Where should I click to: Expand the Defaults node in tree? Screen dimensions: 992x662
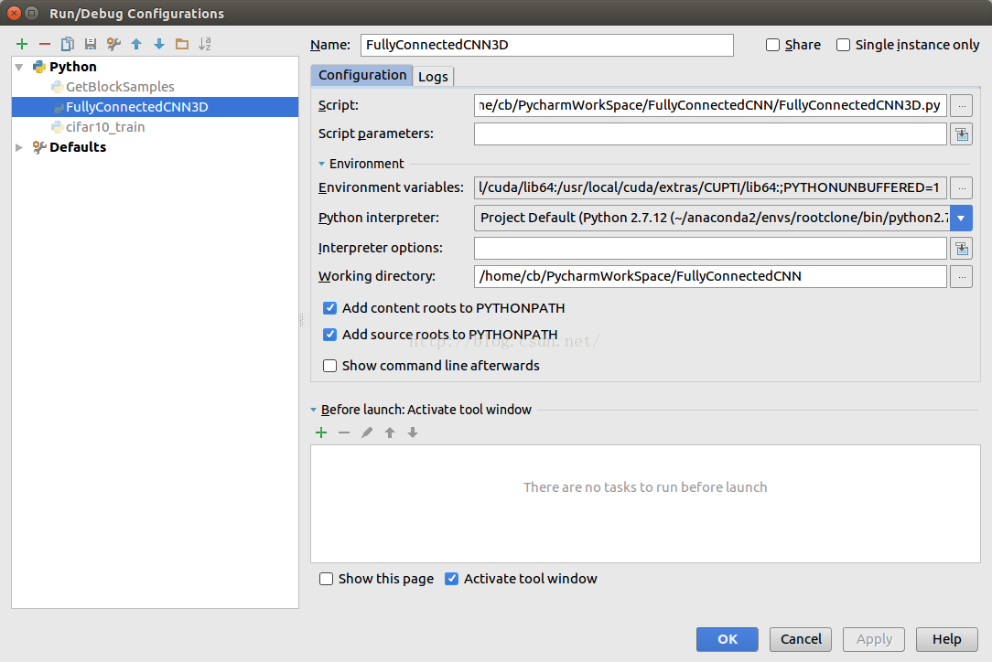click(19, 147)
